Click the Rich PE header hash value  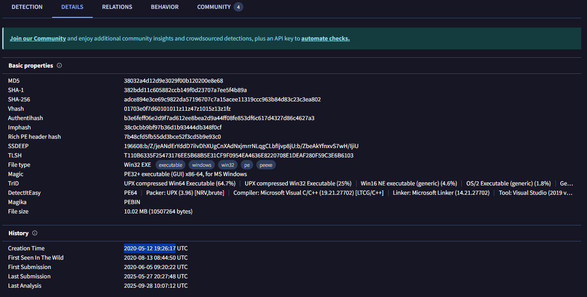(x=172, y=136)
